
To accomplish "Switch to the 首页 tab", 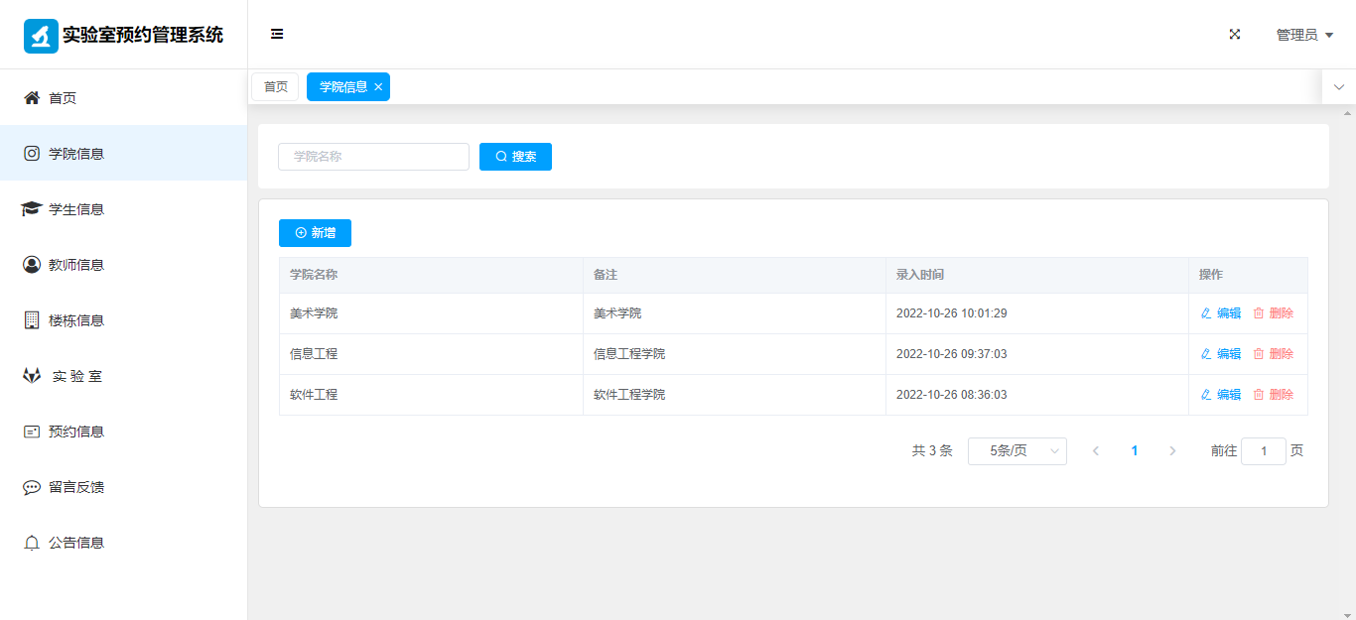I will click(275, 87).
